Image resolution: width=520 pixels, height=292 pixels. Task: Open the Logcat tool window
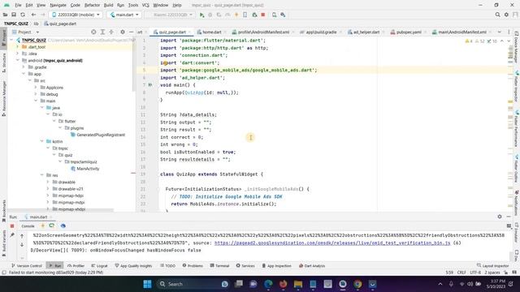(99, 266)
